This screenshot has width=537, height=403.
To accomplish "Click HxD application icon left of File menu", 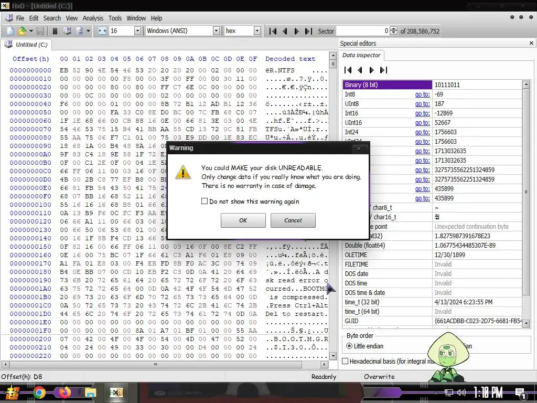I will click(x=9, y=18).
